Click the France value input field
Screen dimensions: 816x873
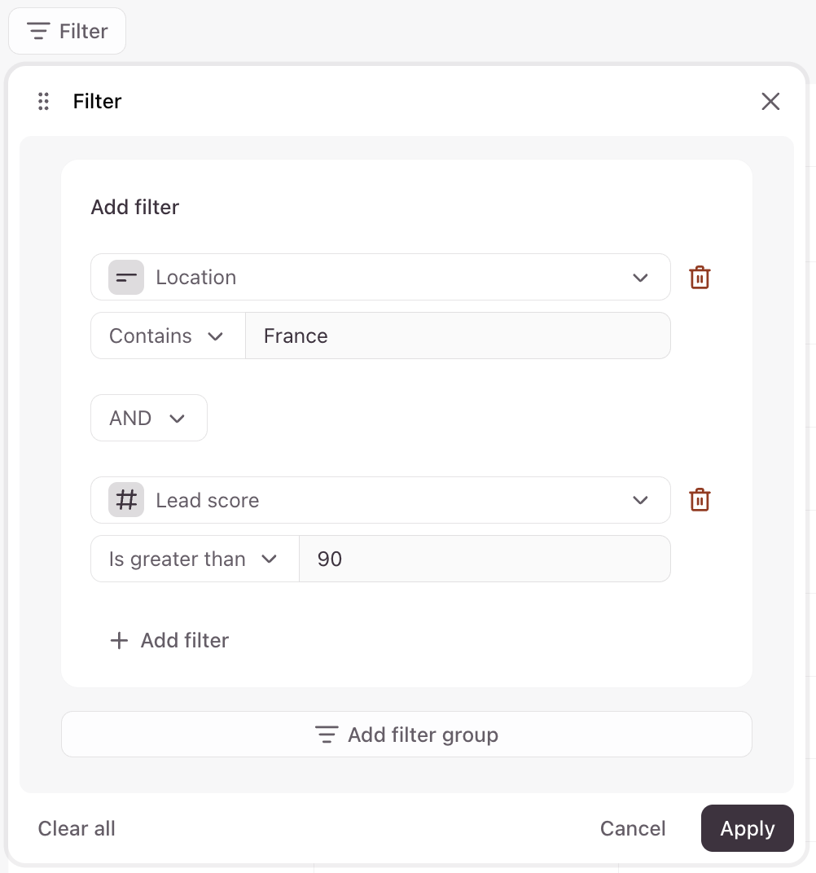[x=458, y=336]
